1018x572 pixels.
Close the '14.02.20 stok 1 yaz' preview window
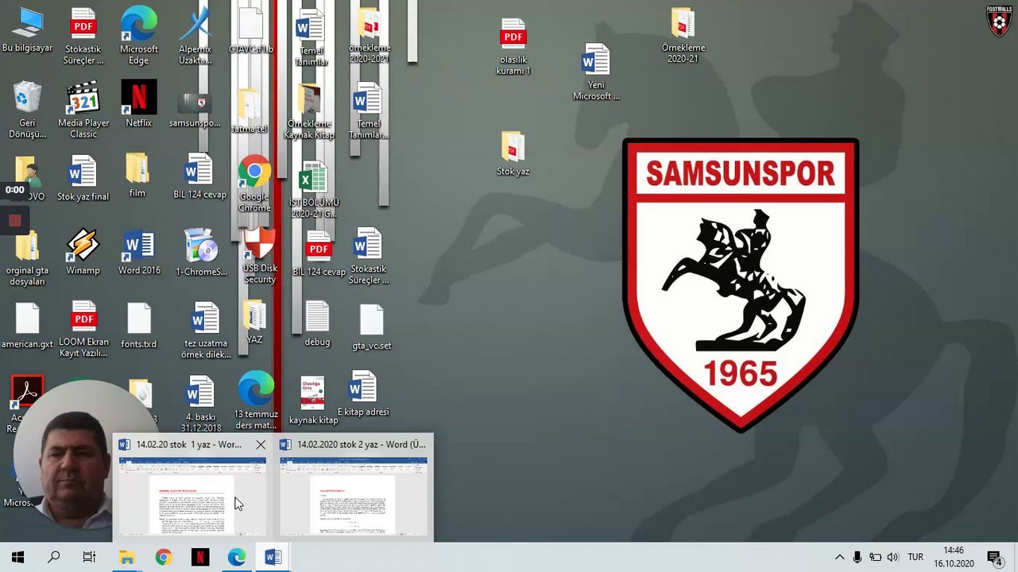(x=261, y=445)
